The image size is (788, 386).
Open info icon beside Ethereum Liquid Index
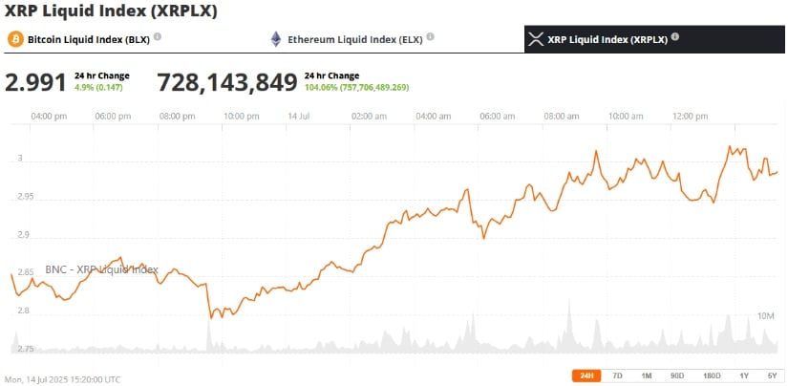point(430,36)
